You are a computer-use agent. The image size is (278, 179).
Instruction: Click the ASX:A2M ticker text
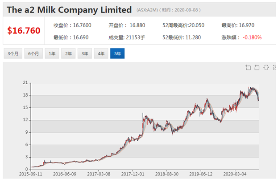pos(147,10)
